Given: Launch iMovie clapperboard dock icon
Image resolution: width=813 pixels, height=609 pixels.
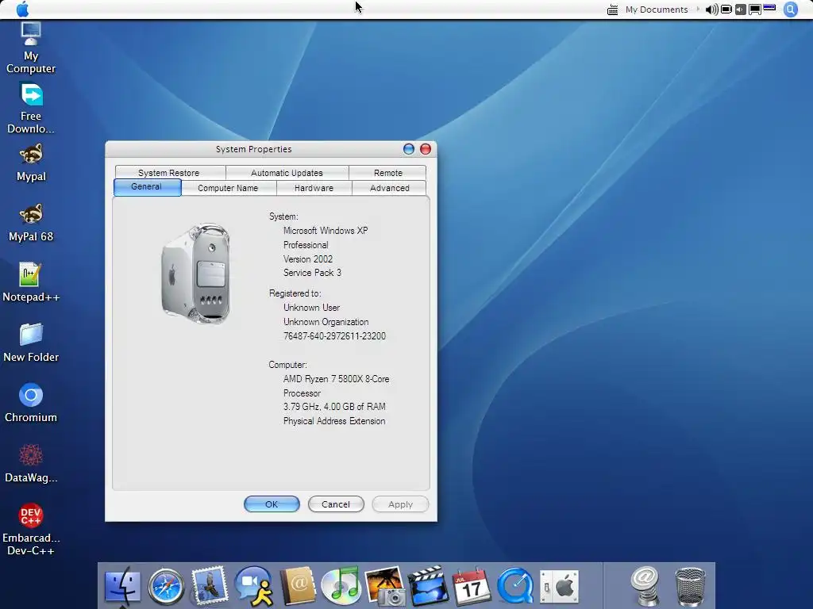Looking at the screenshot, I should click(x=428, y=587).
